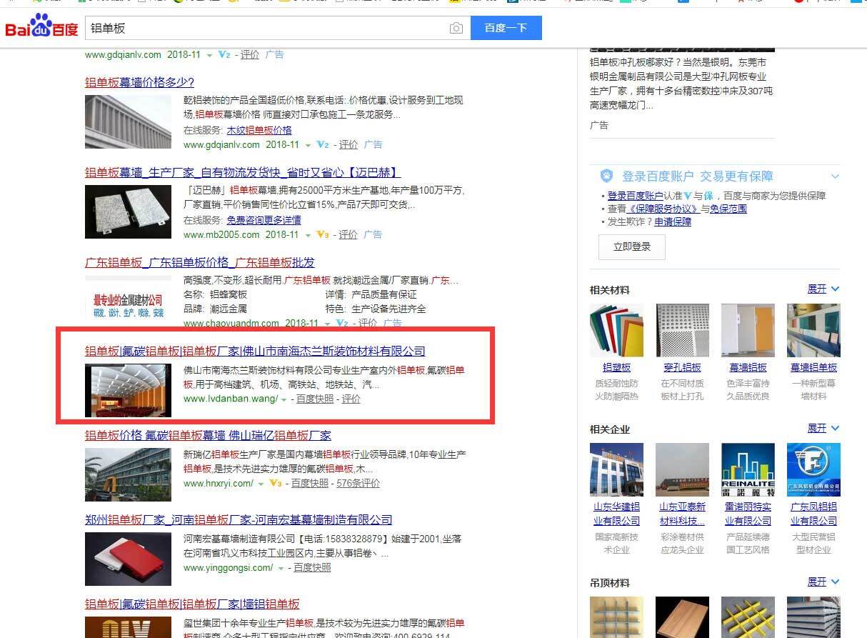Click the 迈巴赫 aluminum panel thumbnail

128,212
